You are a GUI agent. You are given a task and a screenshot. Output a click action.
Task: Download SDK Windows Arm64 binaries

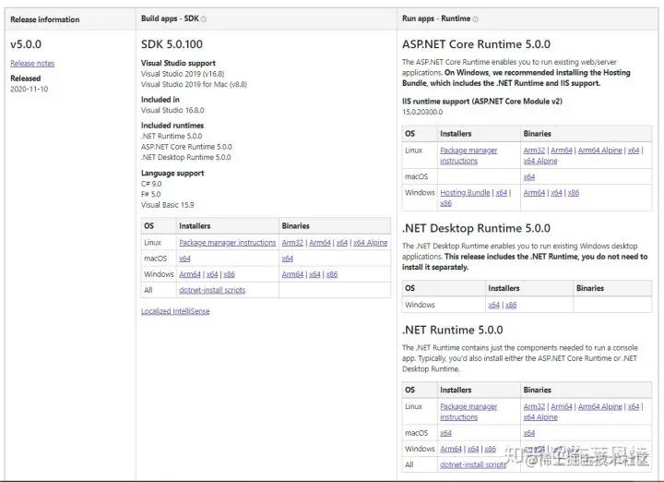coord(292,274)
